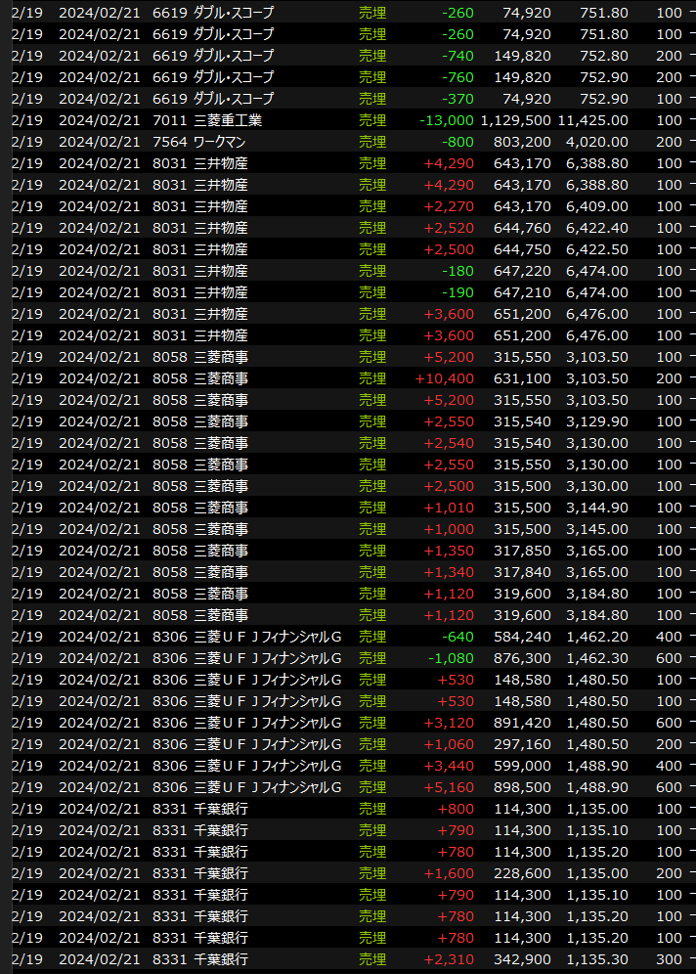Click the 1,129,500 amount cell
This screenshot has width=696, height=974.
515,120
